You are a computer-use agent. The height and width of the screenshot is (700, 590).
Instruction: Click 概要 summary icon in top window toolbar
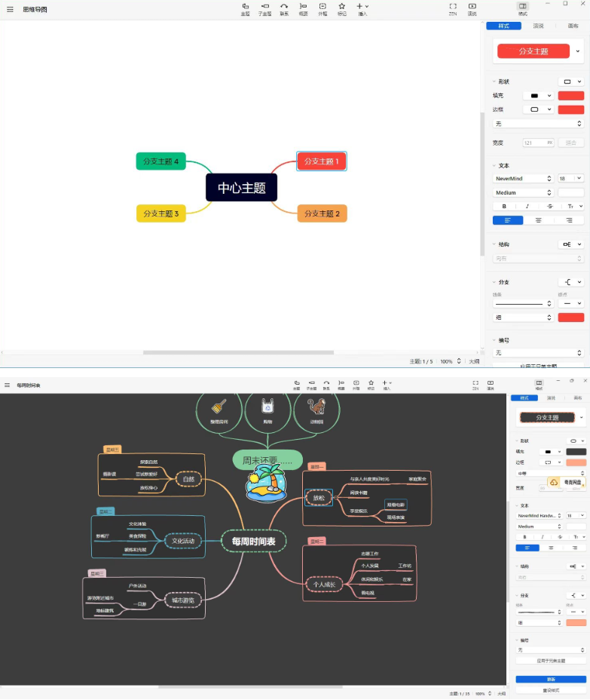tap(303, 9)
